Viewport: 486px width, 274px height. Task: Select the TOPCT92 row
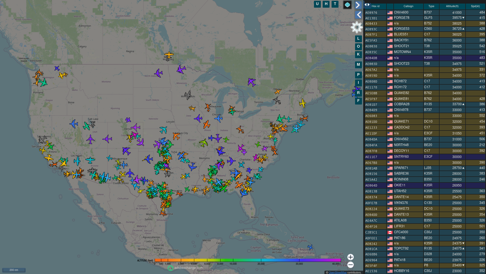(x=425, y=249)
